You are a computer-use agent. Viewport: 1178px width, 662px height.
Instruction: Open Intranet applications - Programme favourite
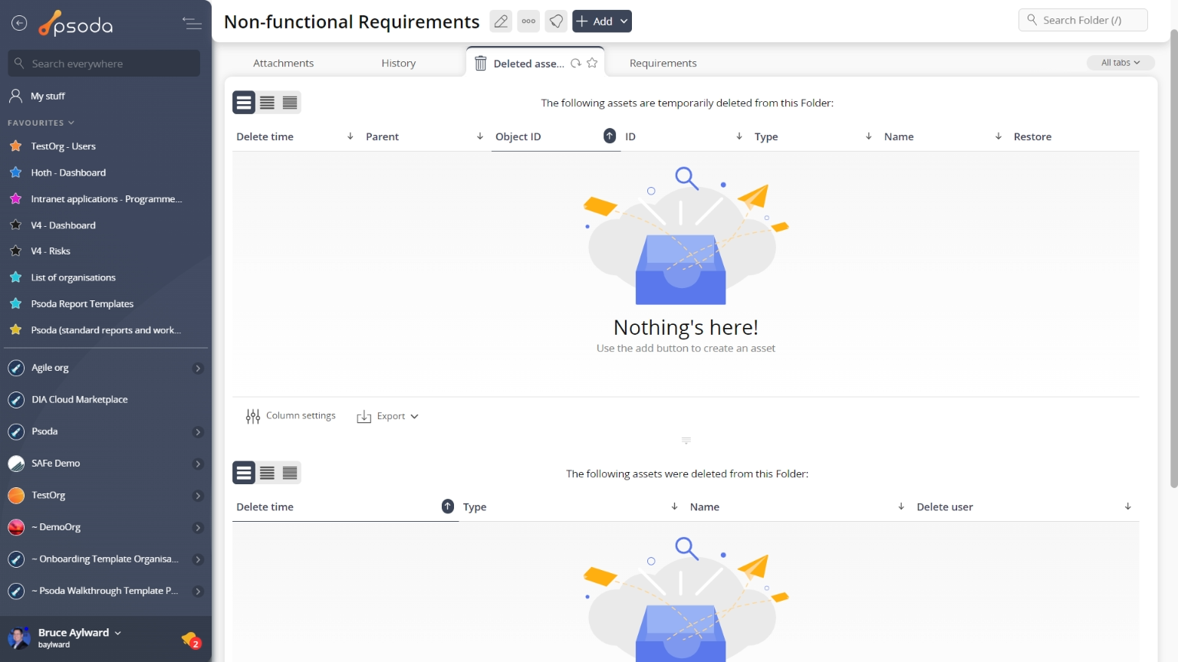106,199
